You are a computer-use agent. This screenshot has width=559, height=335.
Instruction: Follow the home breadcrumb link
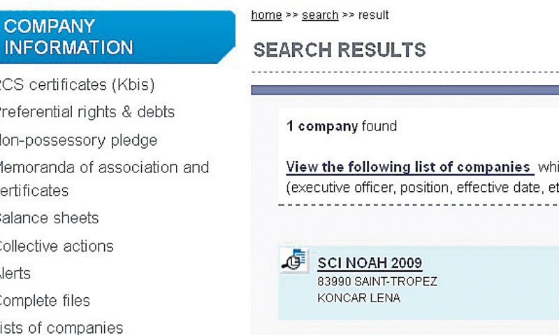266,15
